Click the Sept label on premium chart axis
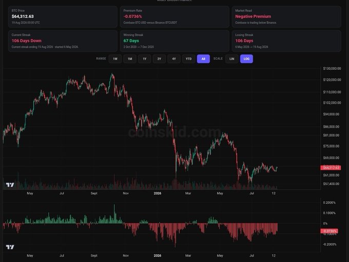The image size is (349, 262). point(94,255)
